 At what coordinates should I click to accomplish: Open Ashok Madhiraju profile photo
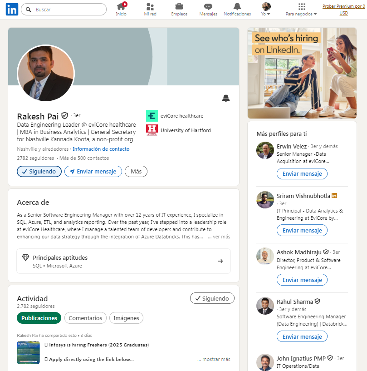(x=265, y=256)
